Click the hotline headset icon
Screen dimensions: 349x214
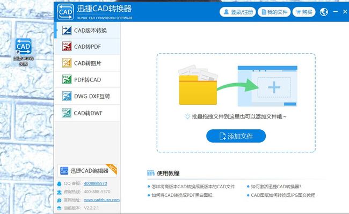59,192
